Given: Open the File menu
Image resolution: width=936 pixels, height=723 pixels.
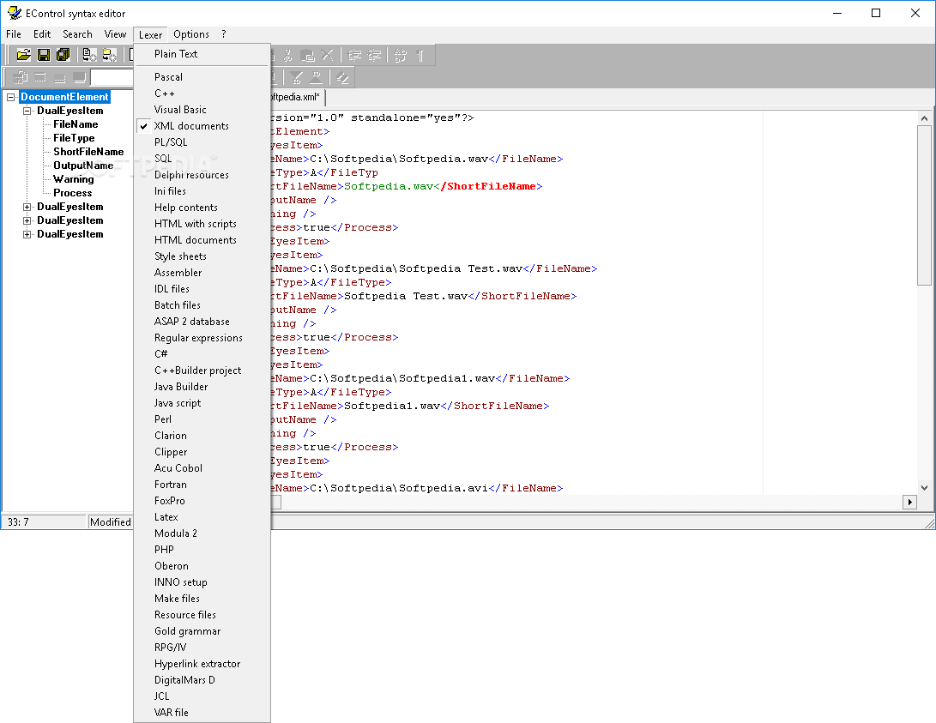Looking at the screenshot, I should point(14,34).
